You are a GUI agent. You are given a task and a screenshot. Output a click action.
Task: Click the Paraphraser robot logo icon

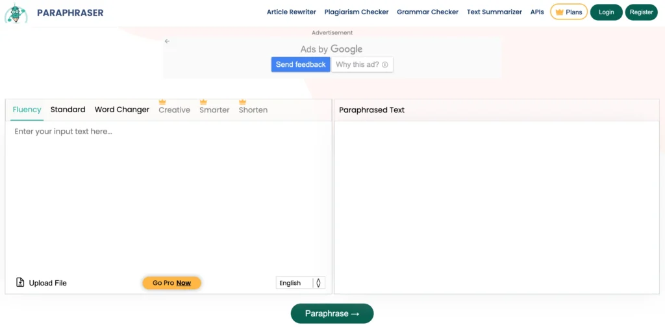pyautogui.click(x=16, y=13)
